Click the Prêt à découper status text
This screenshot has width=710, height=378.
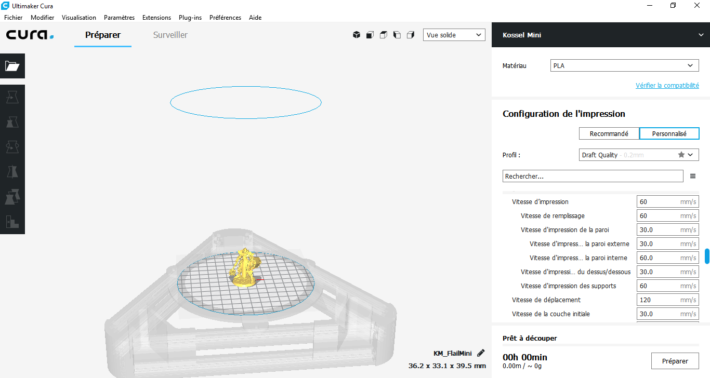[x=530, y=338]
